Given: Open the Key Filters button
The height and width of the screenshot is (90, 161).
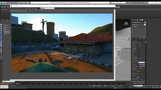Looking at the screenshot, I should pyautogui.click(x=139, y=88).
